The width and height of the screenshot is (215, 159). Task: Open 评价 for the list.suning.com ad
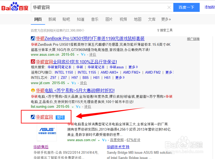pyautogui.click(x=88, y=107)
